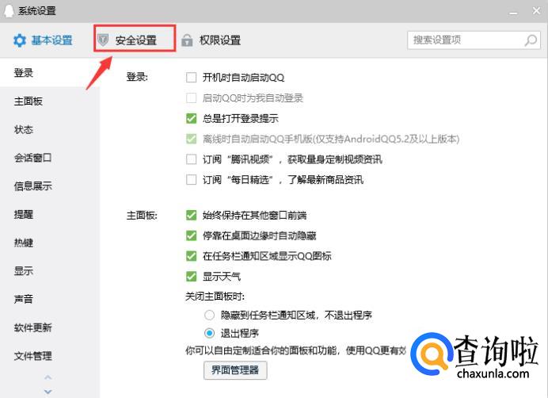
Task: Click the 界面管理器 button
Action: point(235,370)
